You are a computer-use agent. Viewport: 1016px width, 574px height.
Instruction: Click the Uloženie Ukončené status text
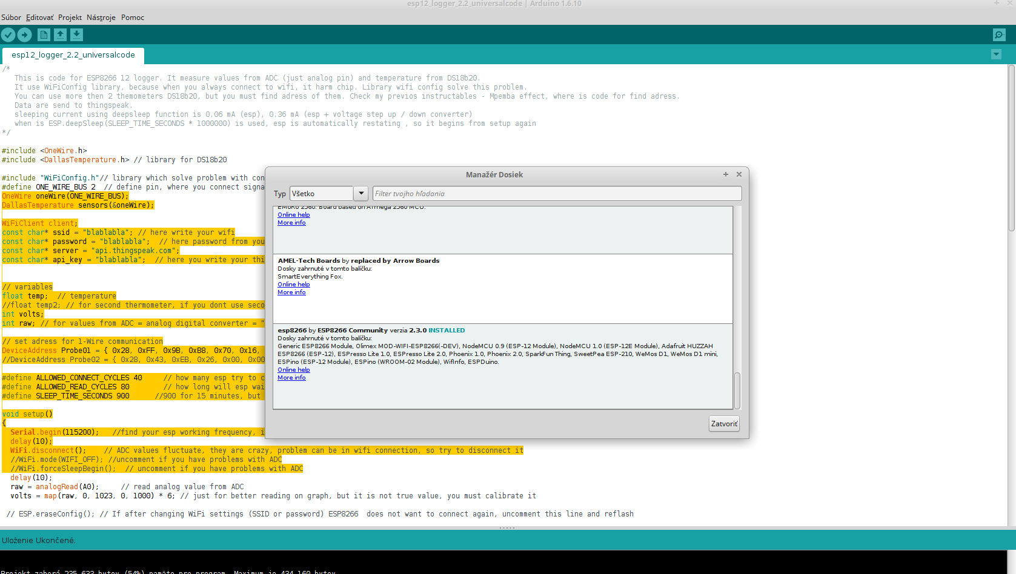click(x=39, y=540)
